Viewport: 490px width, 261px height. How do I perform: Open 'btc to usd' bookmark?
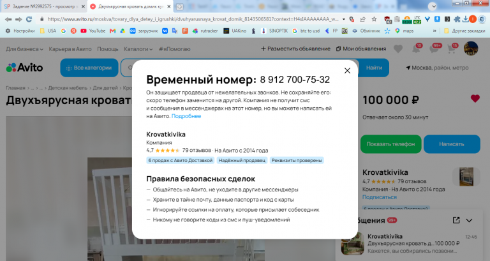[306, 31]
